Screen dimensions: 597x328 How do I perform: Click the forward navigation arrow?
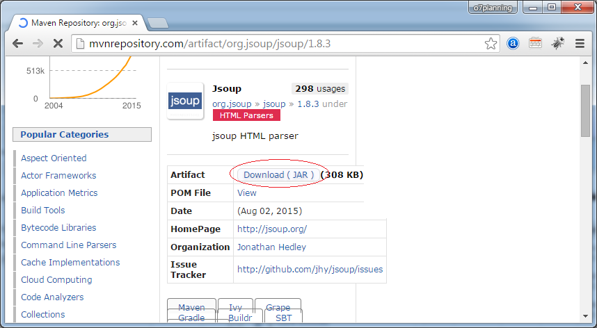[38, 44]
